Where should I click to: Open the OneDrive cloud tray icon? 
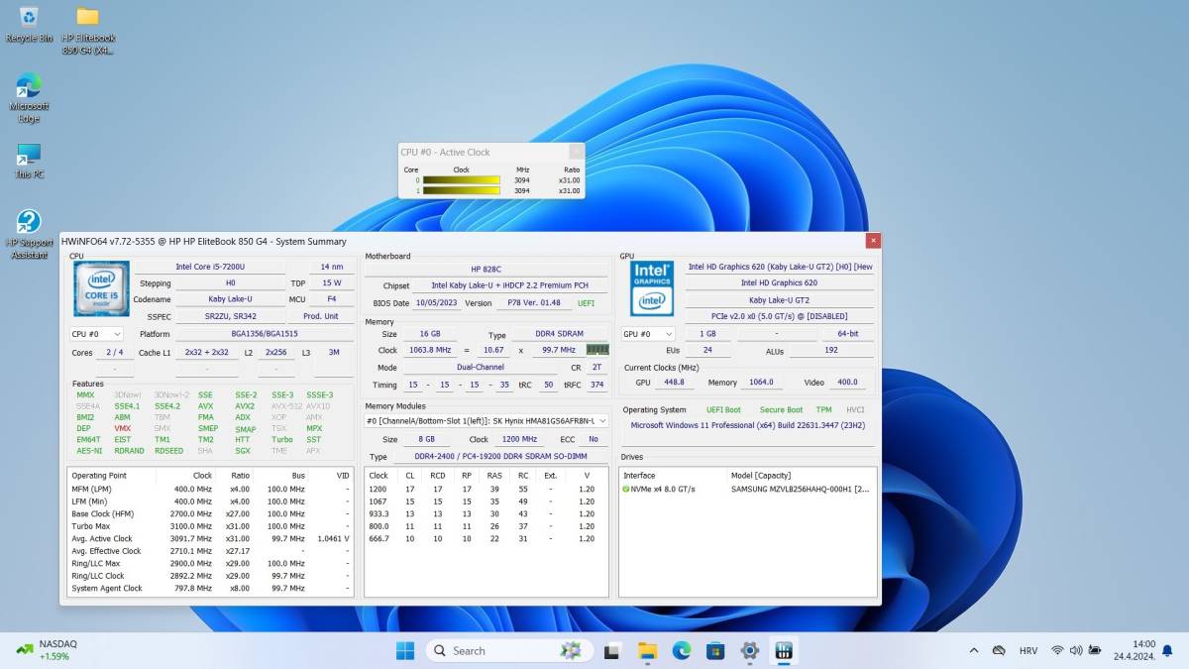pyautogui.click(x=999, y=650)
